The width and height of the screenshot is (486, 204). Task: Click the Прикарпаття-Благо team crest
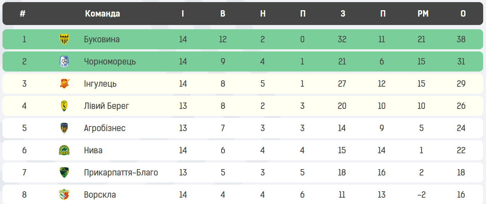[x=64, y=173]
